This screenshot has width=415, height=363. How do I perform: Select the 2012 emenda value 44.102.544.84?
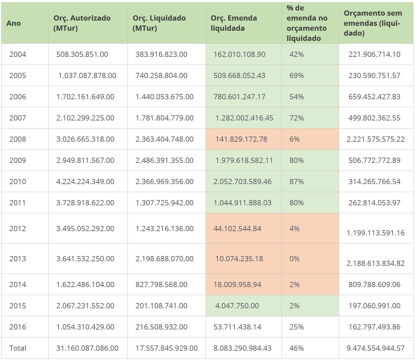point(237,229)
